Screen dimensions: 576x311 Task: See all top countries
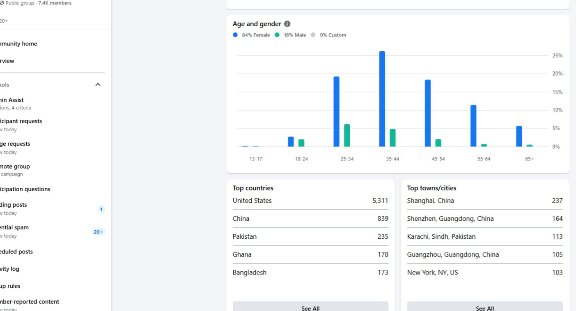click(310, 308)
